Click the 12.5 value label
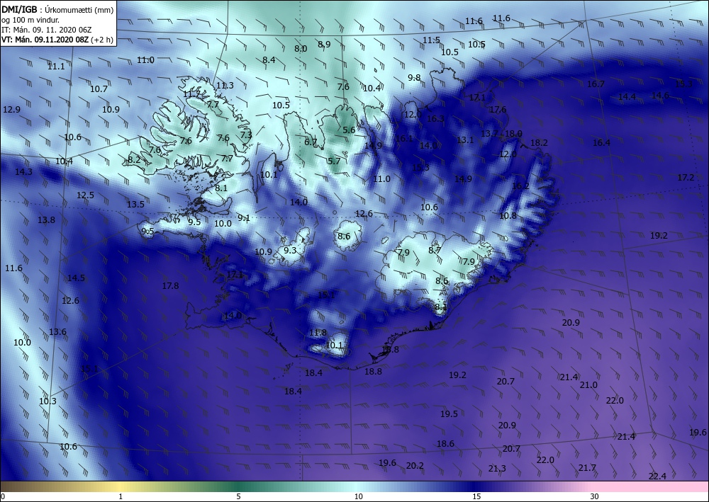This screenshot has width=709, height=502. [86, 195]
